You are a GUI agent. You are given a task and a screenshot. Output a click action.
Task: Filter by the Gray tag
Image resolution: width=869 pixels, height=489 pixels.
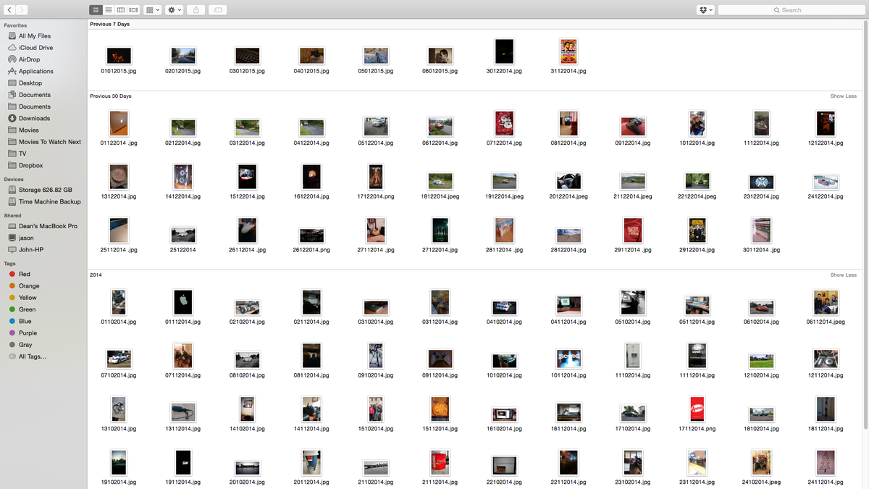click(x=25, y=345)
